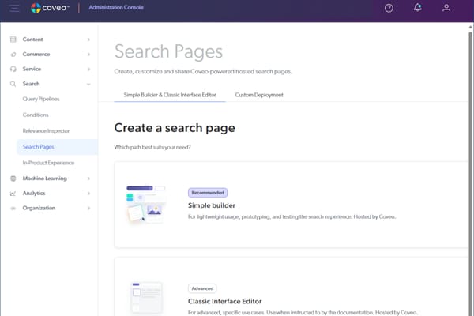Open the notifications bell
This screenshot has height=316, width=474.
pos(418,8)
